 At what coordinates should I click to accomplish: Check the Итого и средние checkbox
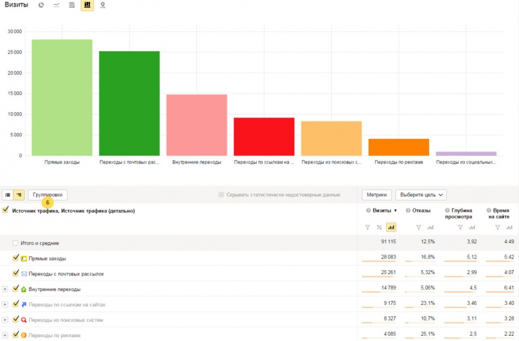tap(16, 243)
